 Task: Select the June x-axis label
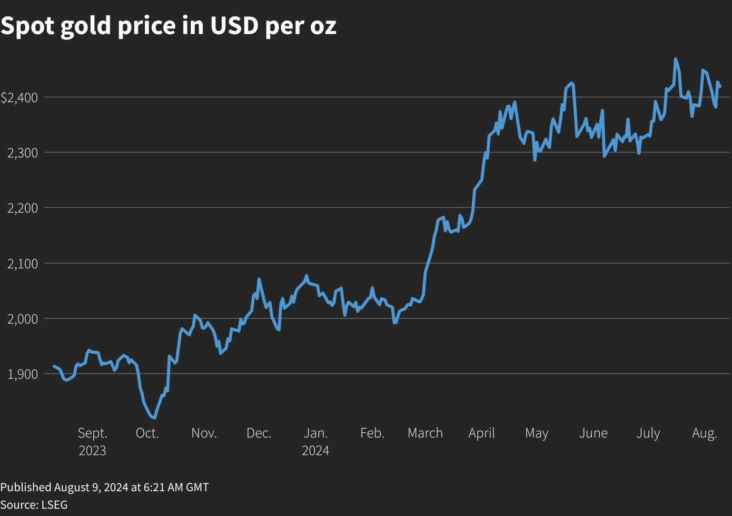tap(593, 433)
